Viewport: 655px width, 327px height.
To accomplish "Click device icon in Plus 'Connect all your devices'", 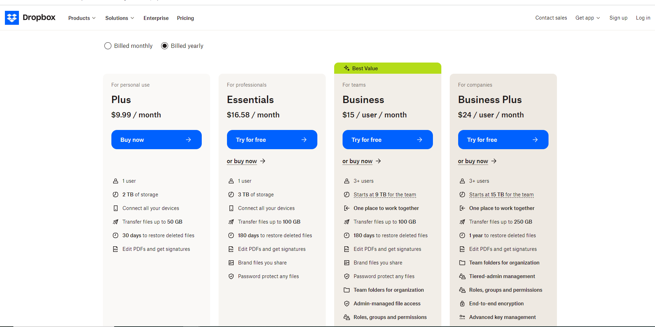I will click(x=116, y=208).
